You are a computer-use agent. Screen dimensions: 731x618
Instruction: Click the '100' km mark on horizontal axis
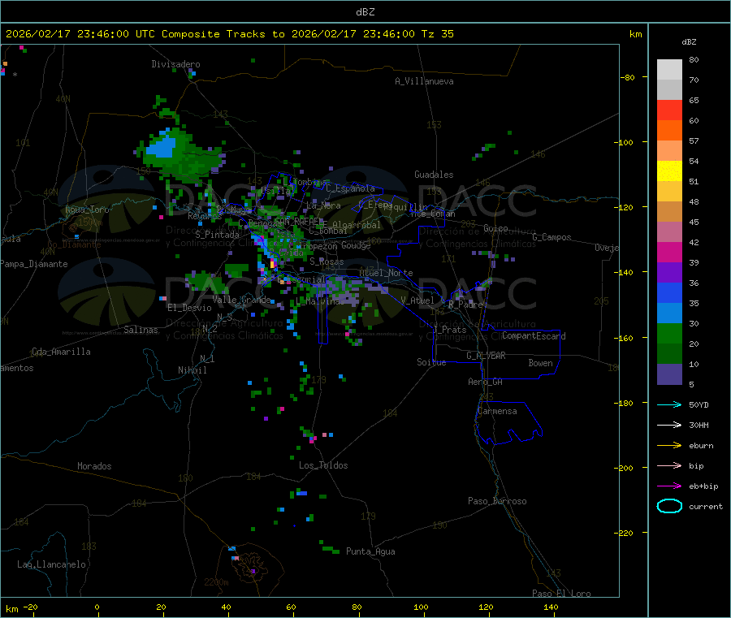tap(421, 607)
